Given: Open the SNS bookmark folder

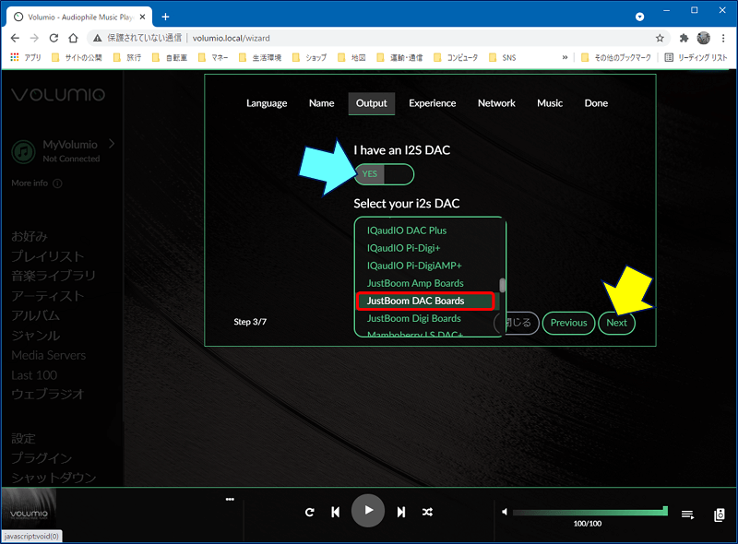Looking at the screenshot, I should click(502, 57).
